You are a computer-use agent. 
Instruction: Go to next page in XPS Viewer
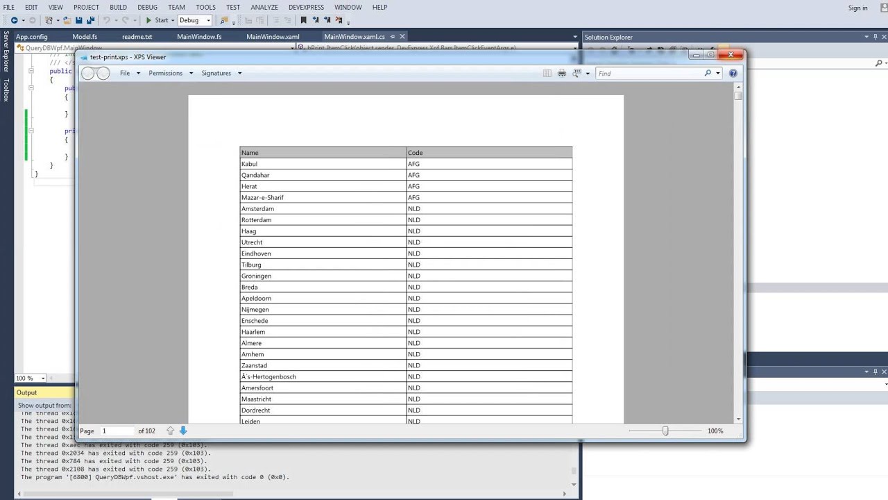[x=183, y=431]
